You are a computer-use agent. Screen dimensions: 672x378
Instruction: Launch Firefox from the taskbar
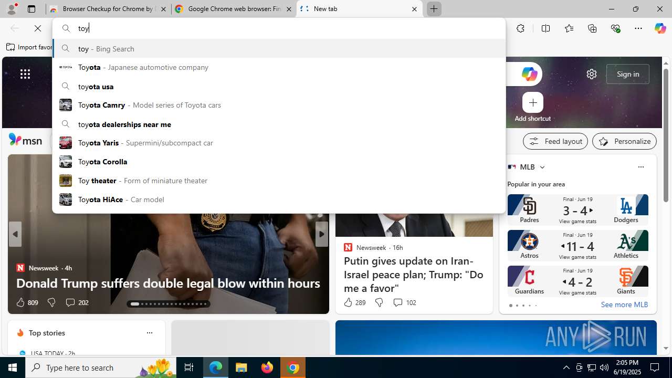(x=267, y=367)
